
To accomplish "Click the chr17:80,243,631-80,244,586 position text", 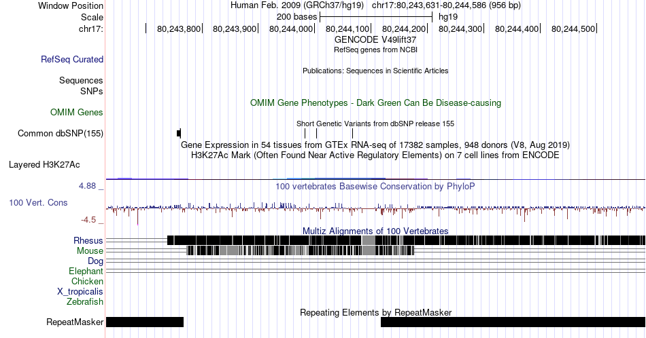I will click(x=446, y=5).
